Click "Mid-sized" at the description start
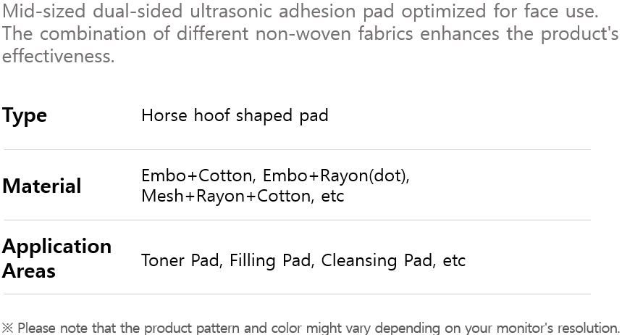 (x=43, y=12)
